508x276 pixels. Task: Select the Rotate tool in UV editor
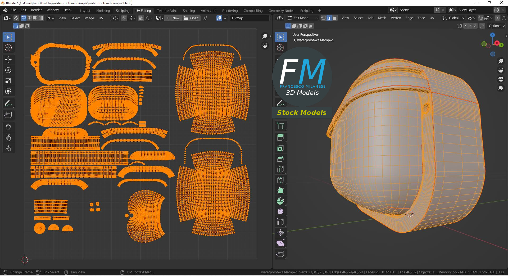point(8,70)
